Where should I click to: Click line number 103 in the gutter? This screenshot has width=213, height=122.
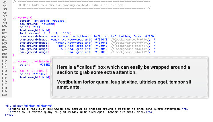pos(4,36)
